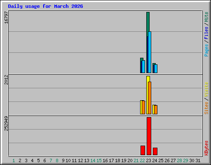Select the red KBytes bar for day 22
This screenshot has height=165, width=211.
click(143, 151)
